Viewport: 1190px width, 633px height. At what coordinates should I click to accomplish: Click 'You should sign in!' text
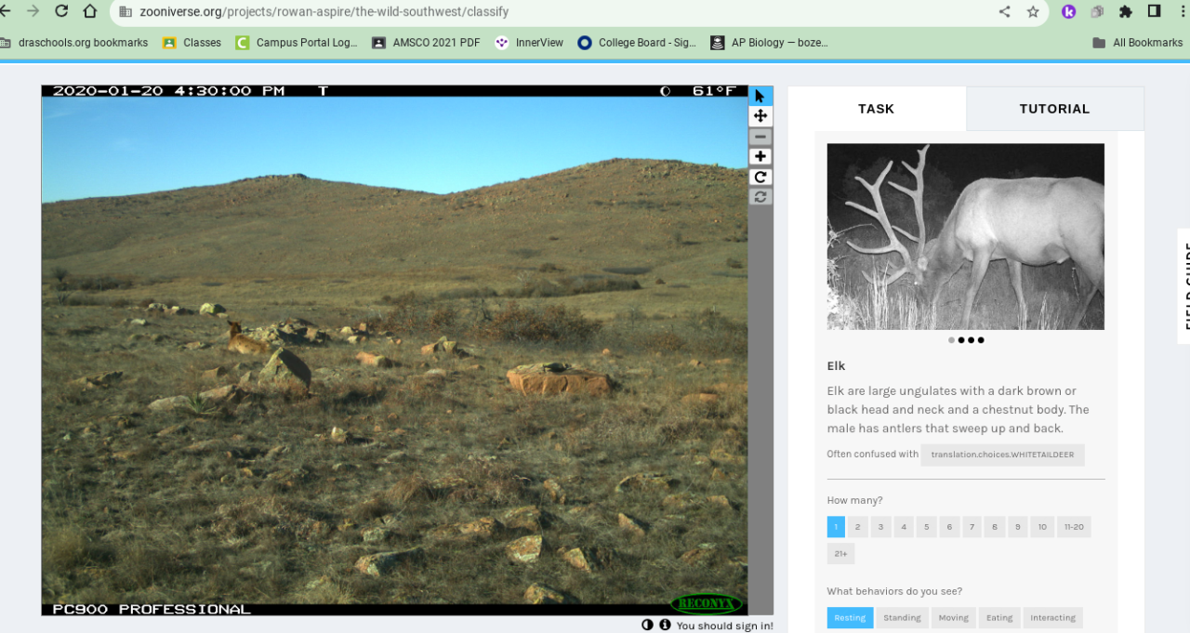click(x=725, y=626)
